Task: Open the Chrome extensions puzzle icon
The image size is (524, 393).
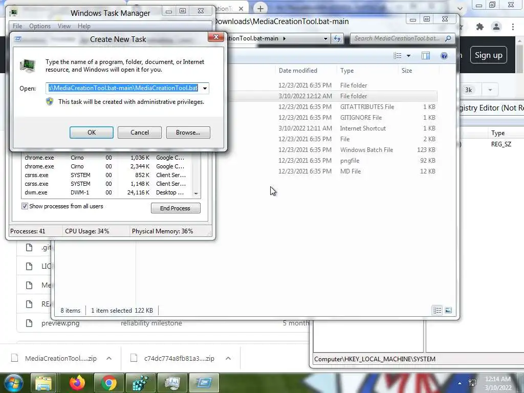Action: [x=480, y=27]
